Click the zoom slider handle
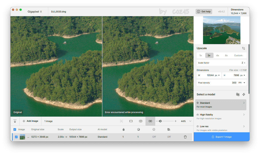The height and width of the screenshot is (155, 260). tap(160, 121)
